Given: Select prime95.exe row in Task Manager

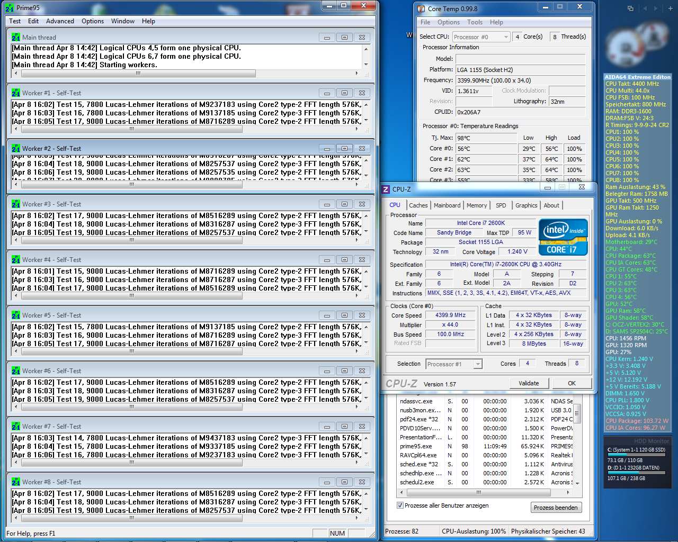Looking at the screenshot, I should coord(486,446).
